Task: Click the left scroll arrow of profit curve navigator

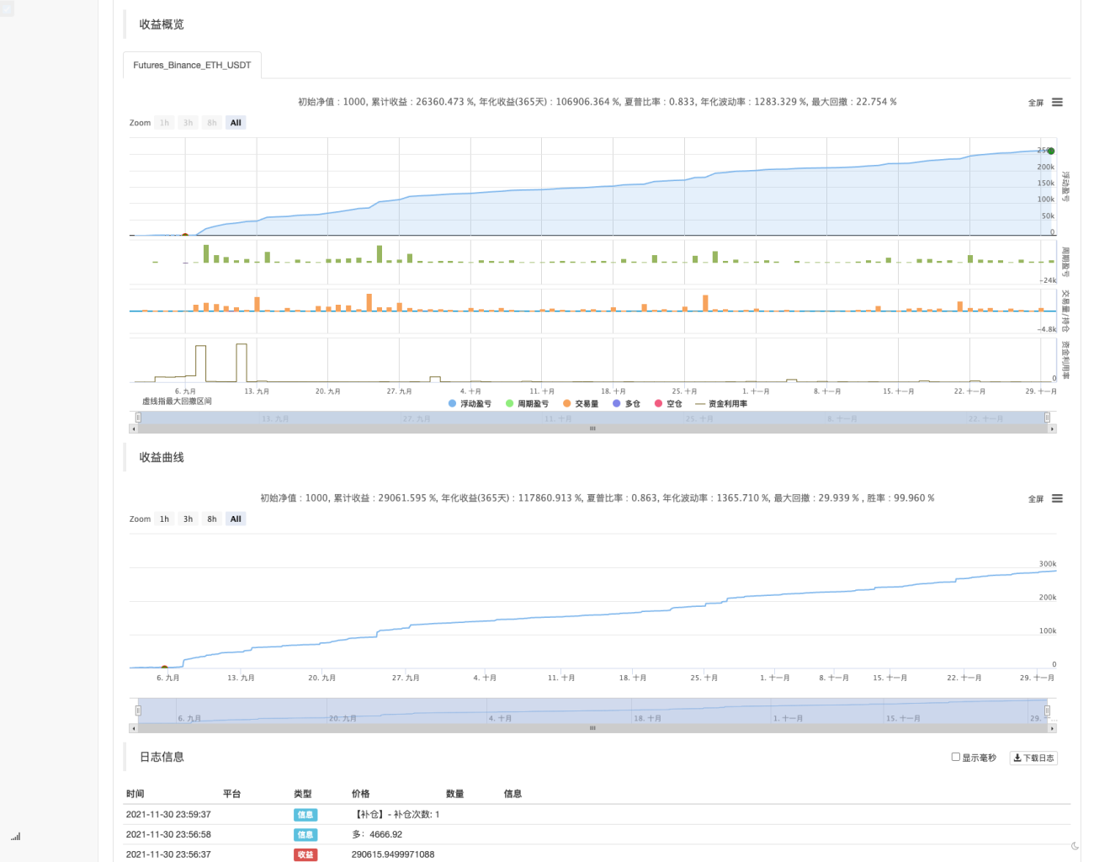Action: [x=133, y=727]
